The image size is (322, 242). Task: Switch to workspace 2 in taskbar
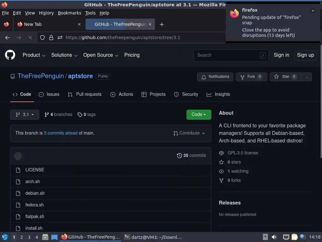click(22, 237)
